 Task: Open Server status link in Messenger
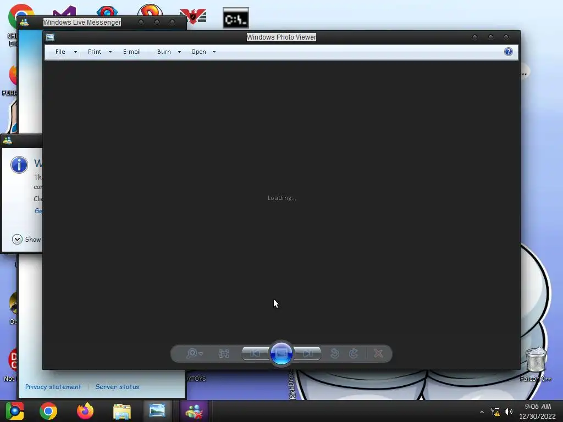pos(117,387)
